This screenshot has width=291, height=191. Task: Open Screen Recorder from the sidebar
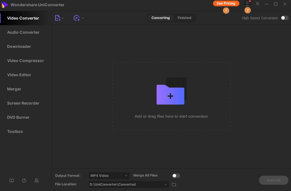tap(23, 103)
